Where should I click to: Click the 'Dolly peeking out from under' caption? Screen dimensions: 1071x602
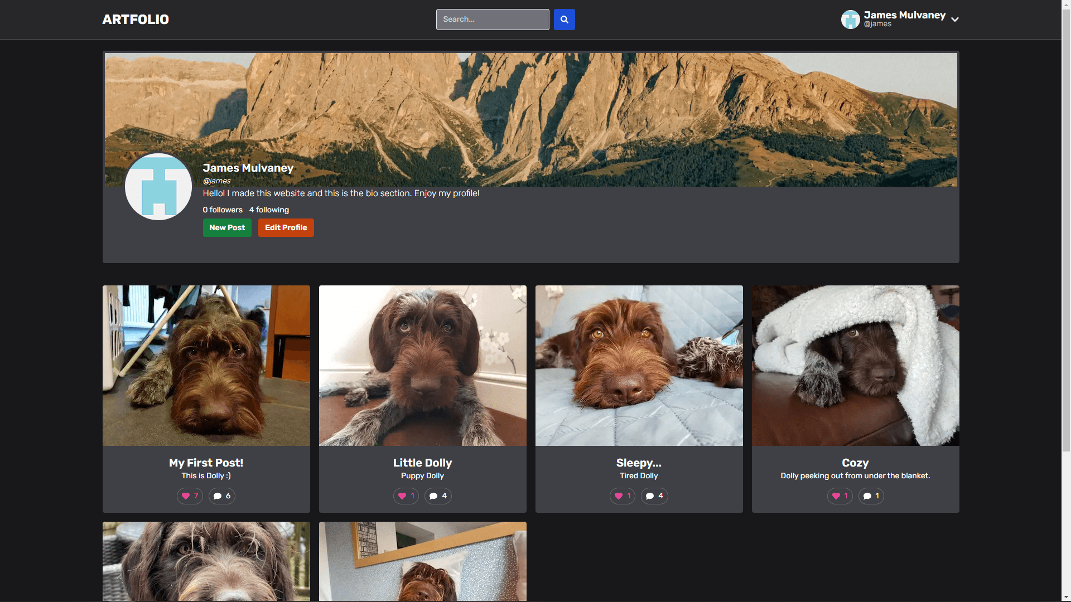click(856, 476)
